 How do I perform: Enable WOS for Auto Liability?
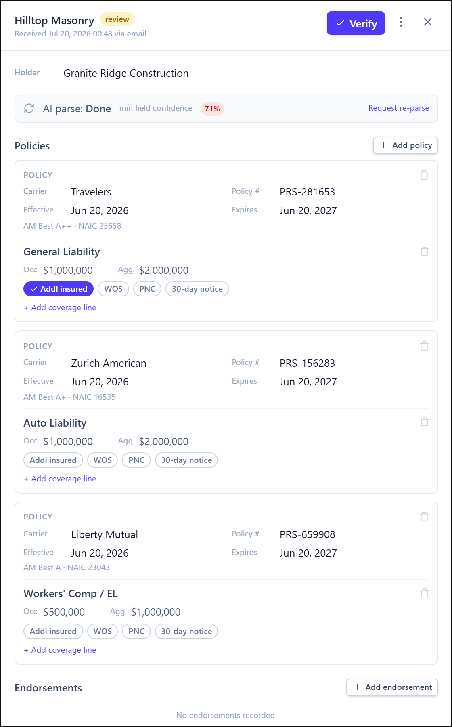point(103,460)
